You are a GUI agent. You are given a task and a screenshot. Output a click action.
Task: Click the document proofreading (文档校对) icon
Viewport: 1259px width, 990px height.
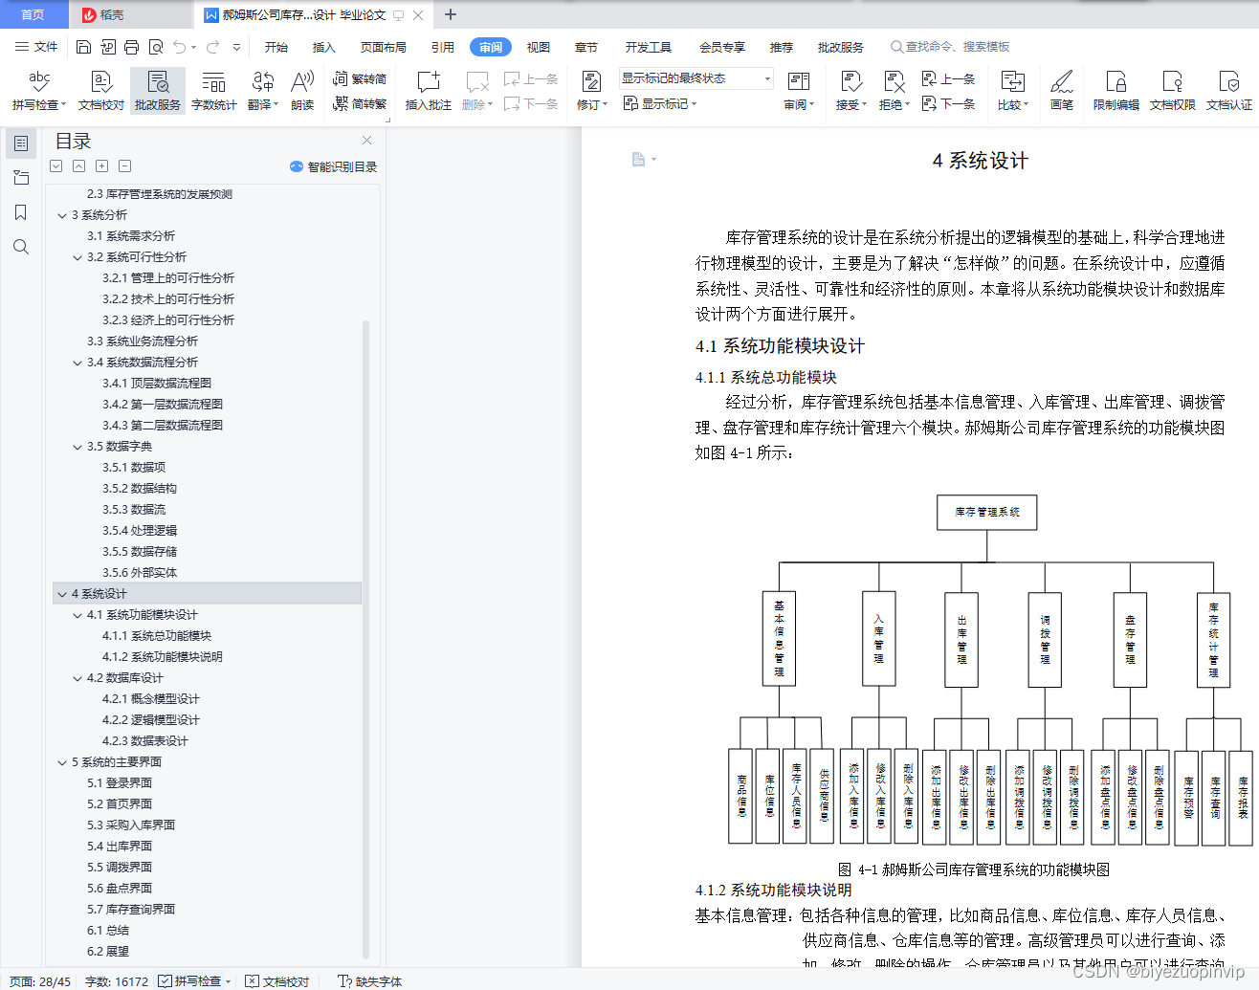tap(100, 91)
